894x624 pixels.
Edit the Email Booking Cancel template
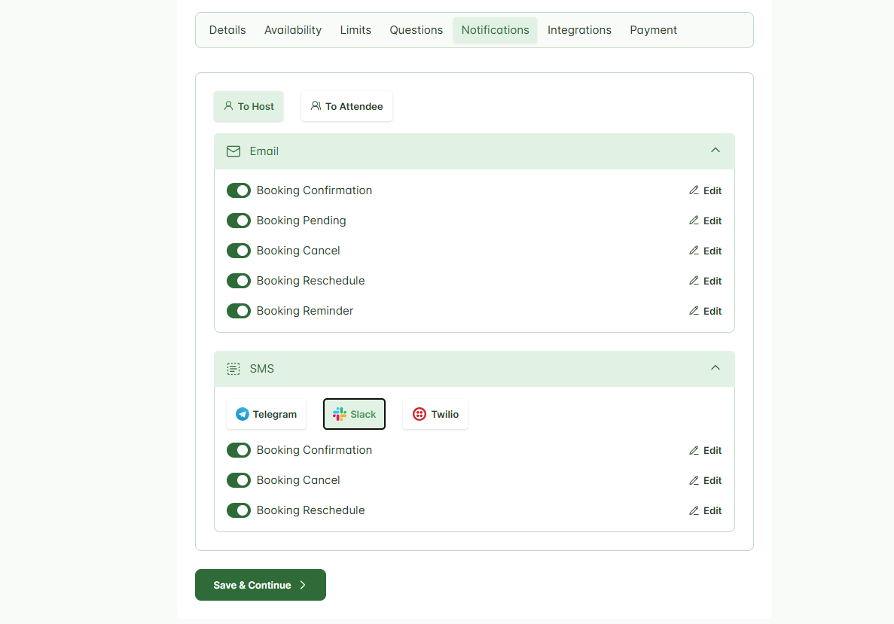pos(705,251)
